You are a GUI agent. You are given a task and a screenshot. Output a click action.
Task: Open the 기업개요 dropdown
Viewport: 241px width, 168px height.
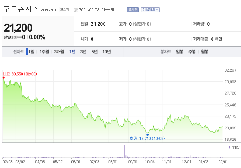pyautogui.click(x=150, y=10)
